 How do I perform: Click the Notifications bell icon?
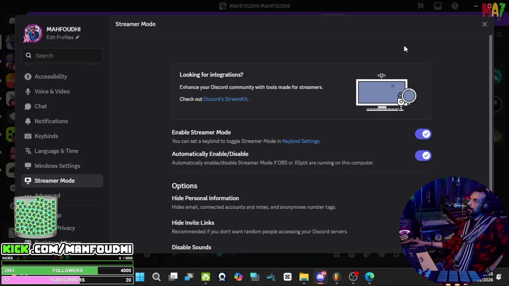click(x=28, y=121)
